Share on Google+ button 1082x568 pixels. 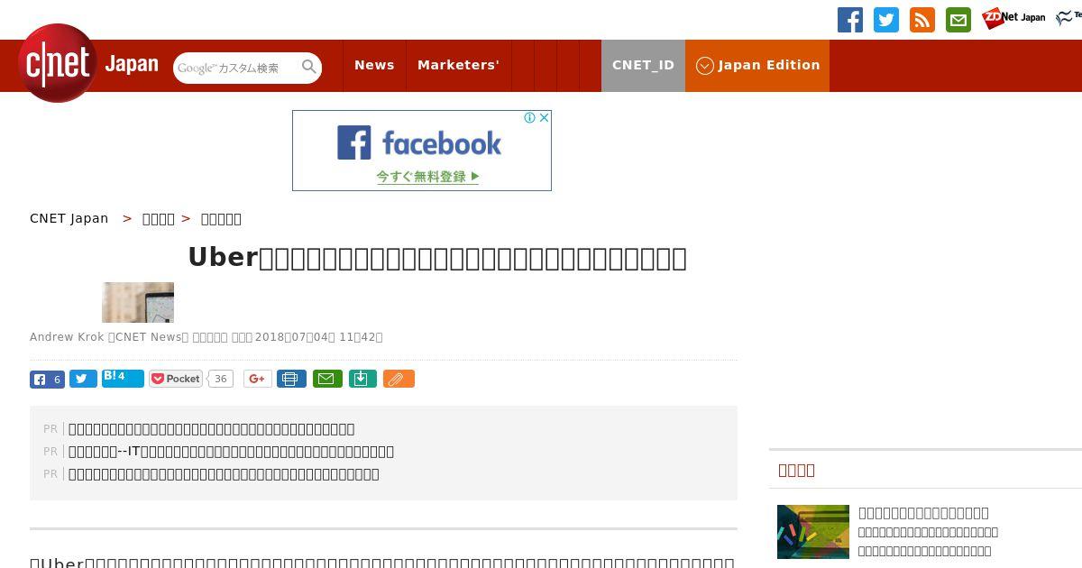click(257, 379)
